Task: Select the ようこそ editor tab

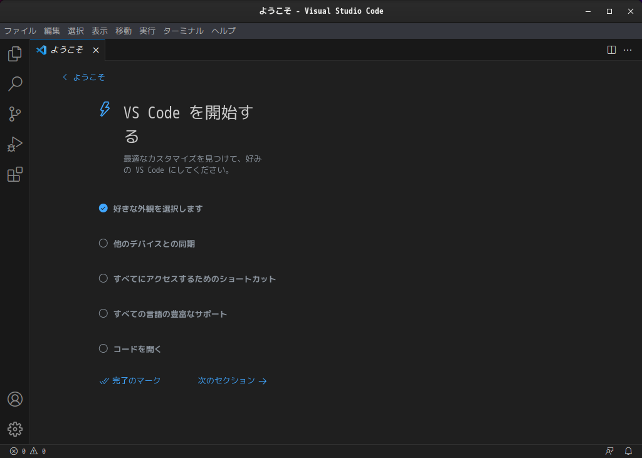Action: pyautogui.click(x=67, y=50)
